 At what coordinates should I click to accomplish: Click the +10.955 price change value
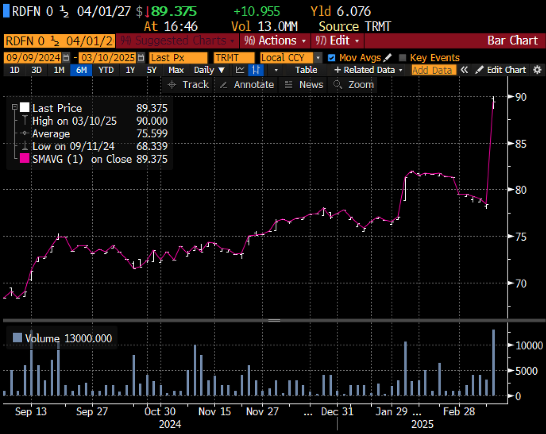(257, 11)
